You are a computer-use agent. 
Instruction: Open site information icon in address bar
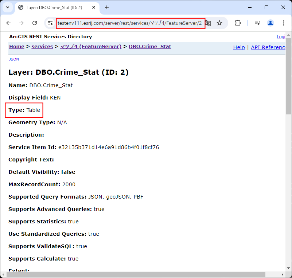[x=50, y=23]
